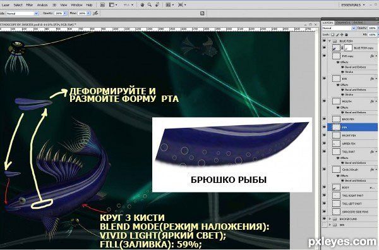Click the link icon on BLUE FISH copy
This screenshot has height=250, width=379.
click(x=342, y=48)
